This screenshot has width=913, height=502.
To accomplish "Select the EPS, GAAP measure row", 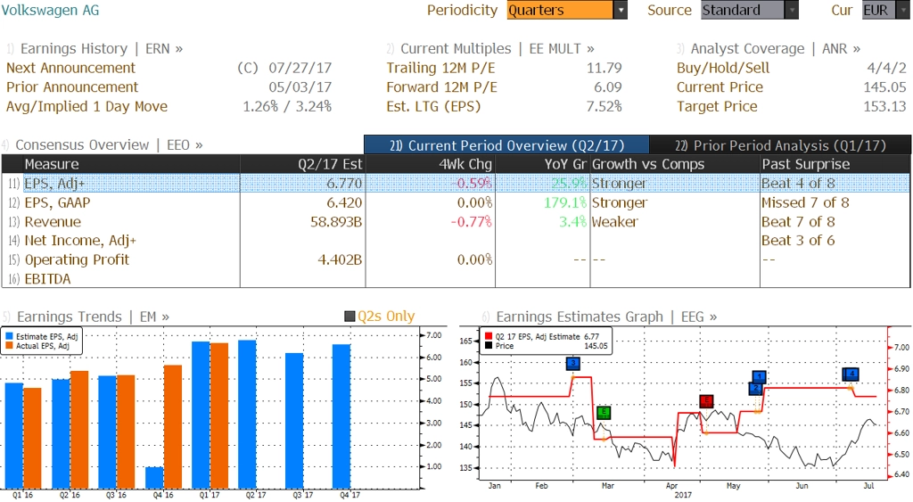I will click(456, 202).
